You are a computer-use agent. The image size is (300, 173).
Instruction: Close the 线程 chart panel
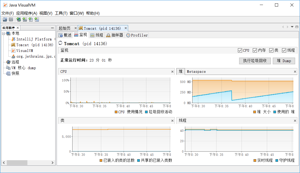tap(295, 121)
